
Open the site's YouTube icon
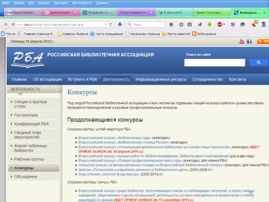242,41
